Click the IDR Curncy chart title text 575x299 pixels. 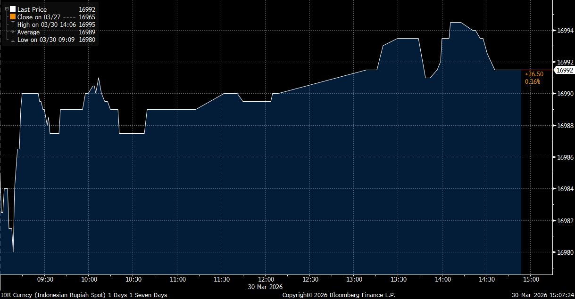[x=83, y=295]
